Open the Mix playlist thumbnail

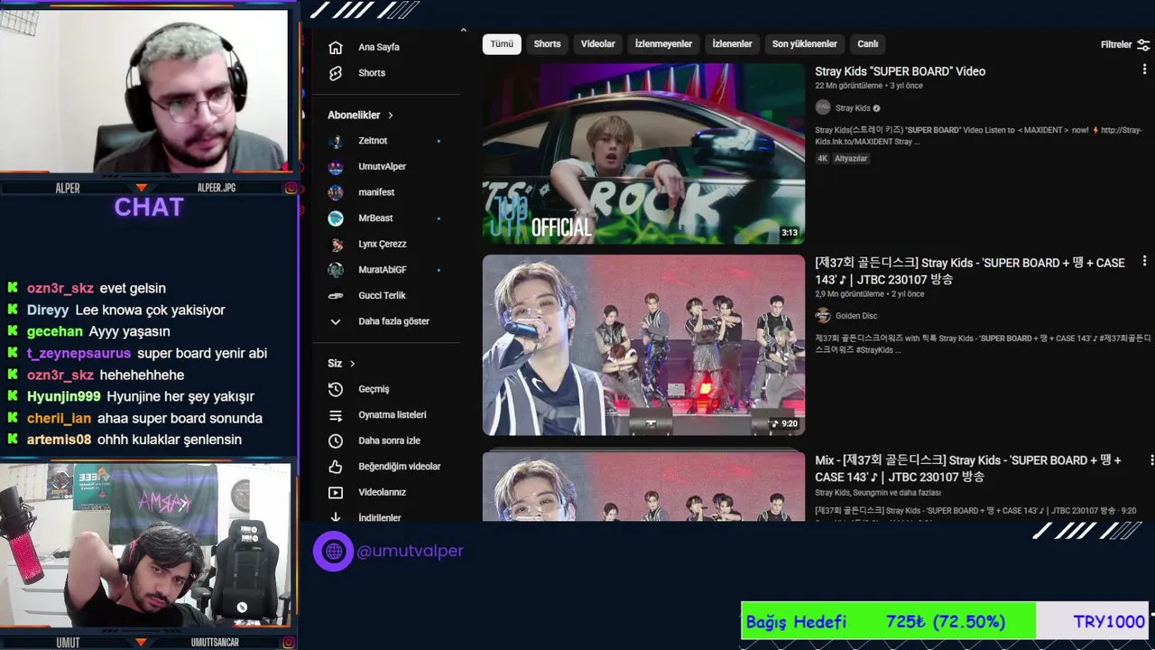pyautogui.click(x=643, y=486)
